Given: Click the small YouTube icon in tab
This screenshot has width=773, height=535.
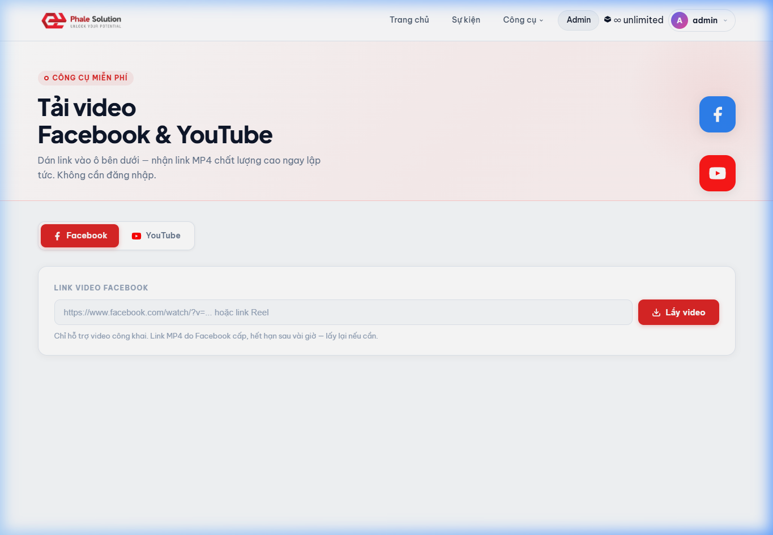Looking at the screenshot, I should tap(136, 236).
